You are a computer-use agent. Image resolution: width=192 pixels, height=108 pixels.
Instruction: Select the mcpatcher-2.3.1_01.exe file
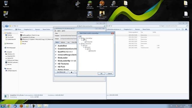pos(27,37)
